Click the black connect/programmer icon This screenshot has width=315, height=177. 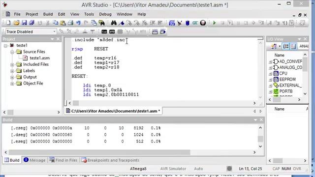tap(180, 23)
